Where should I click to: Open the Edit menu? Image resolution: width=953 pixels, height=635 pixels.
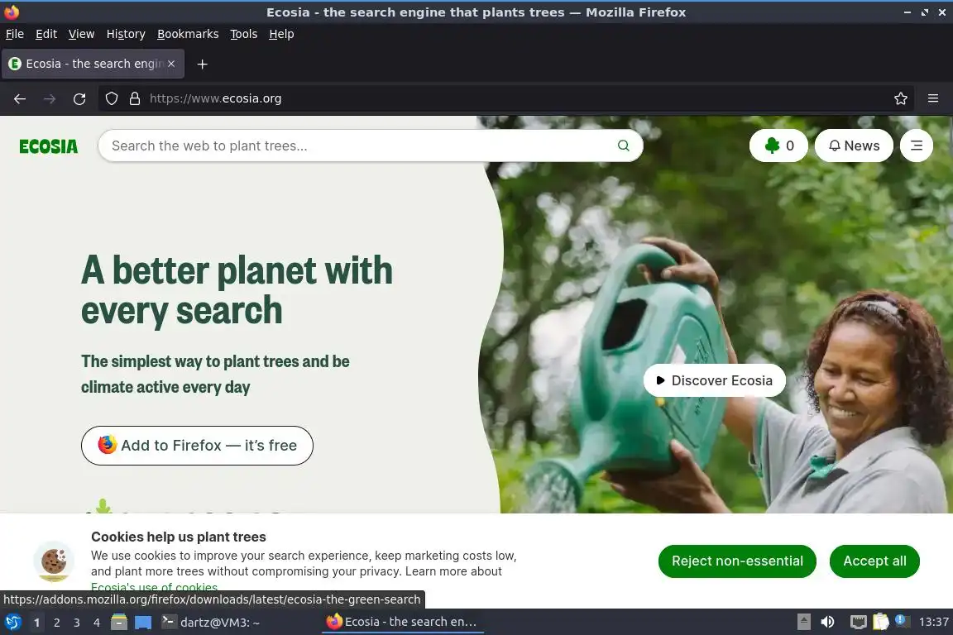click(46, 34)
